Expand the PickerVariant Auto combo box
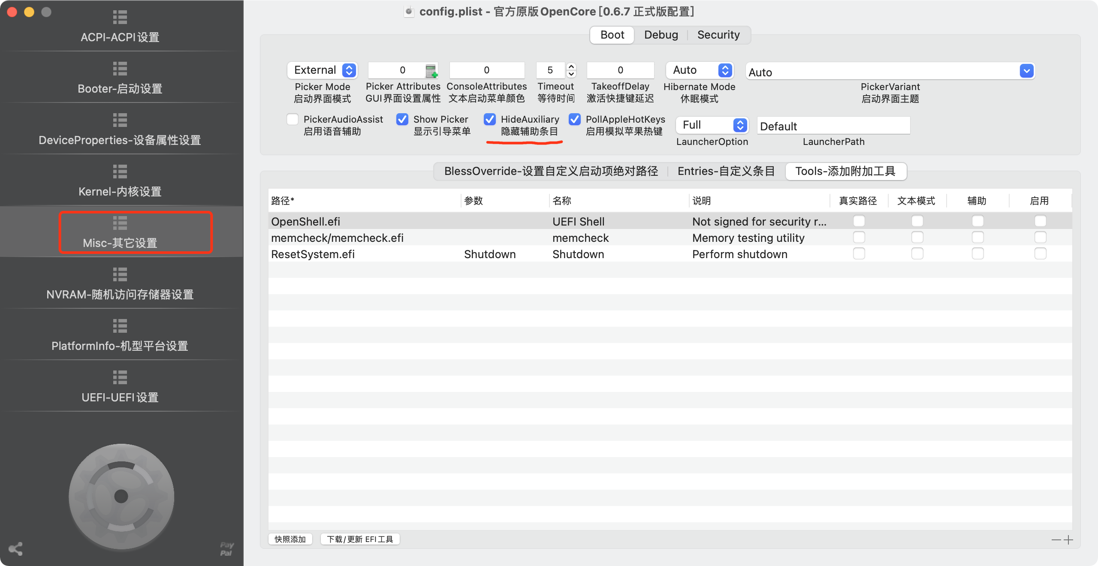The width and height of the screenshot is (1098, 566). pyautogui.click(x=1026, y=71)
